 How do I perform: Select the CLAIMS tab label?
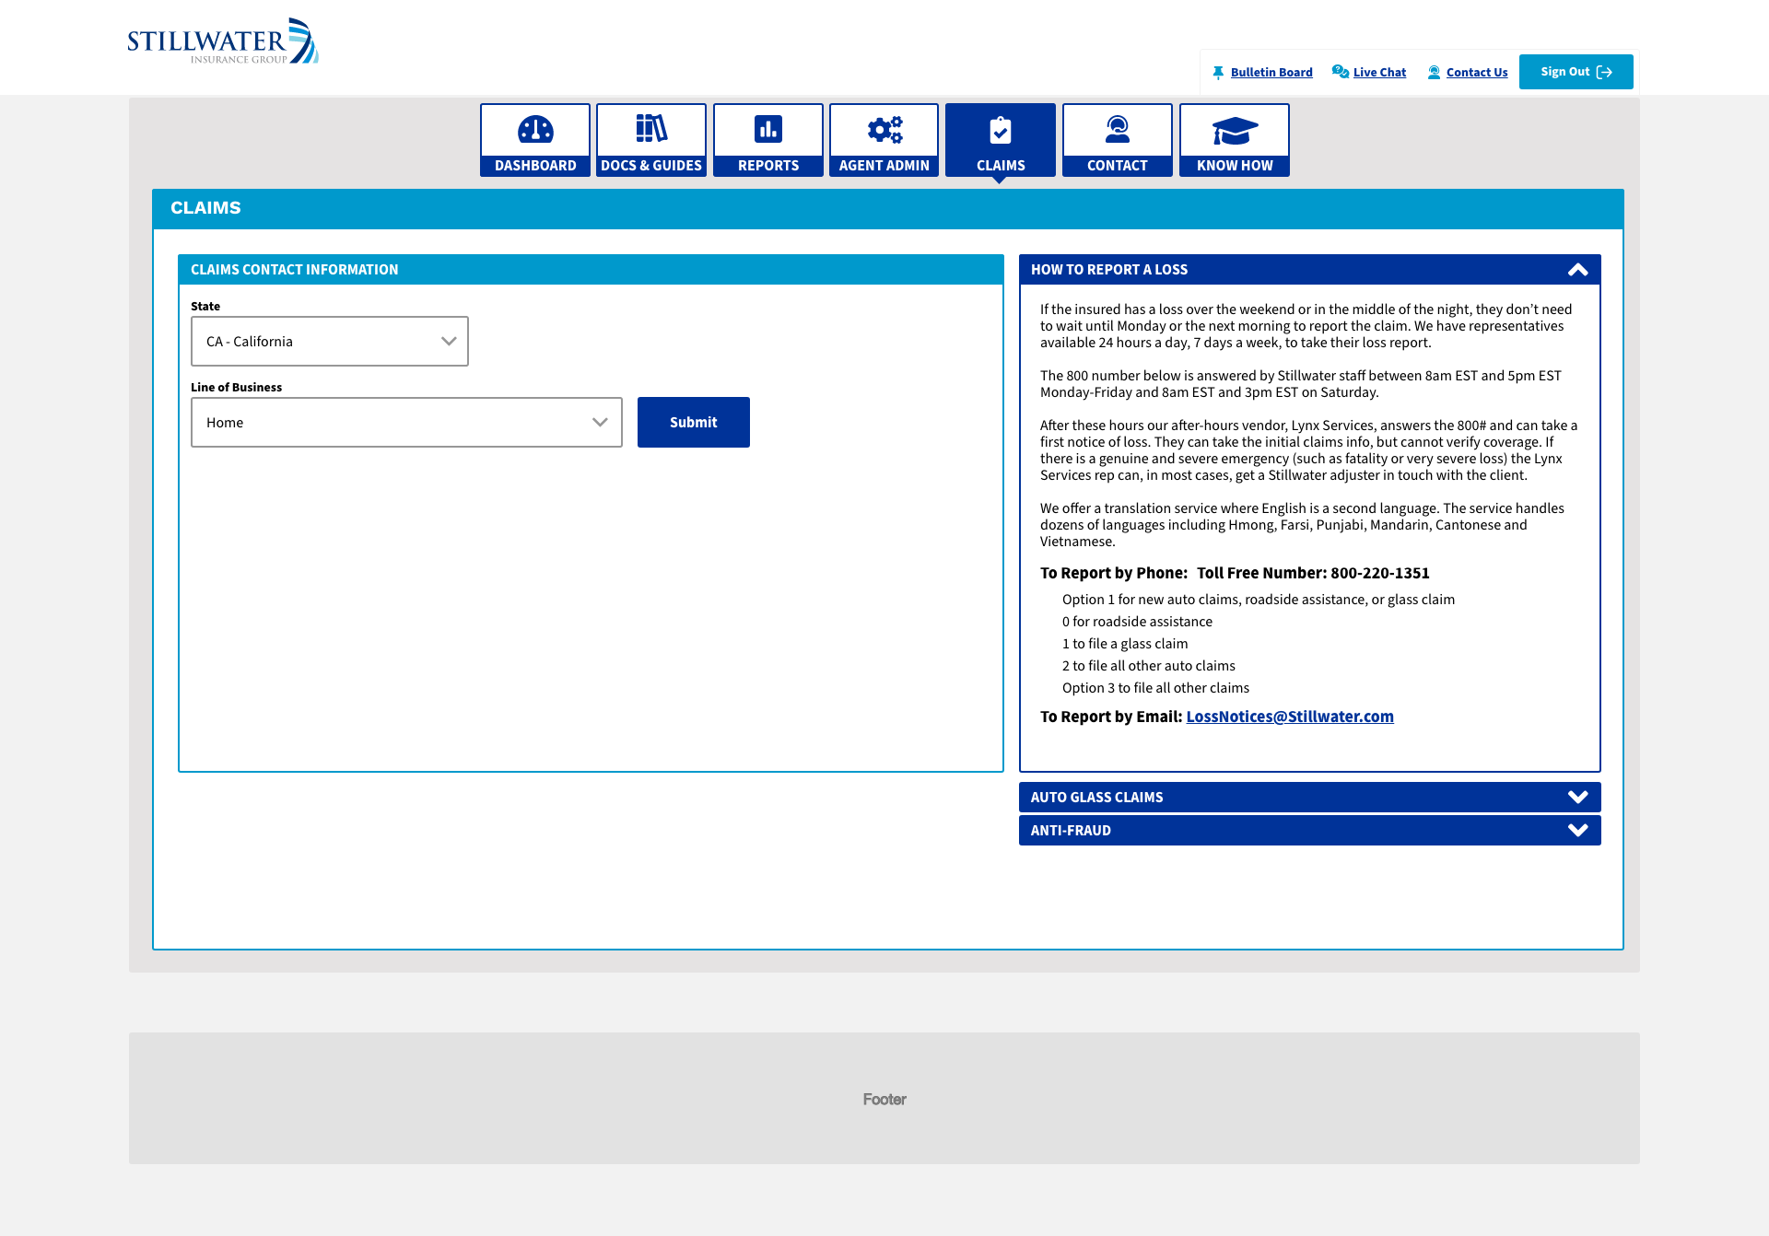(1001, 166)
